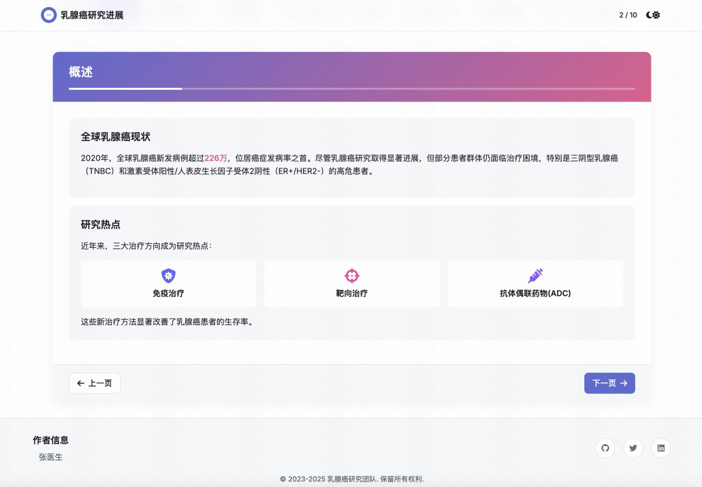Select the 抗体偶联药物(ADC) card label
The width and height of the screenshot is (702, 487).
point(536,293)
